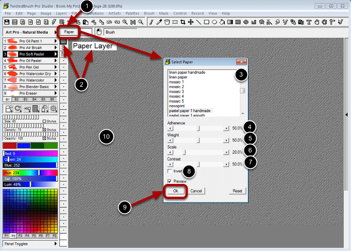
Task: Click Ok in Select Paper dialog
Action: [175, 191]
